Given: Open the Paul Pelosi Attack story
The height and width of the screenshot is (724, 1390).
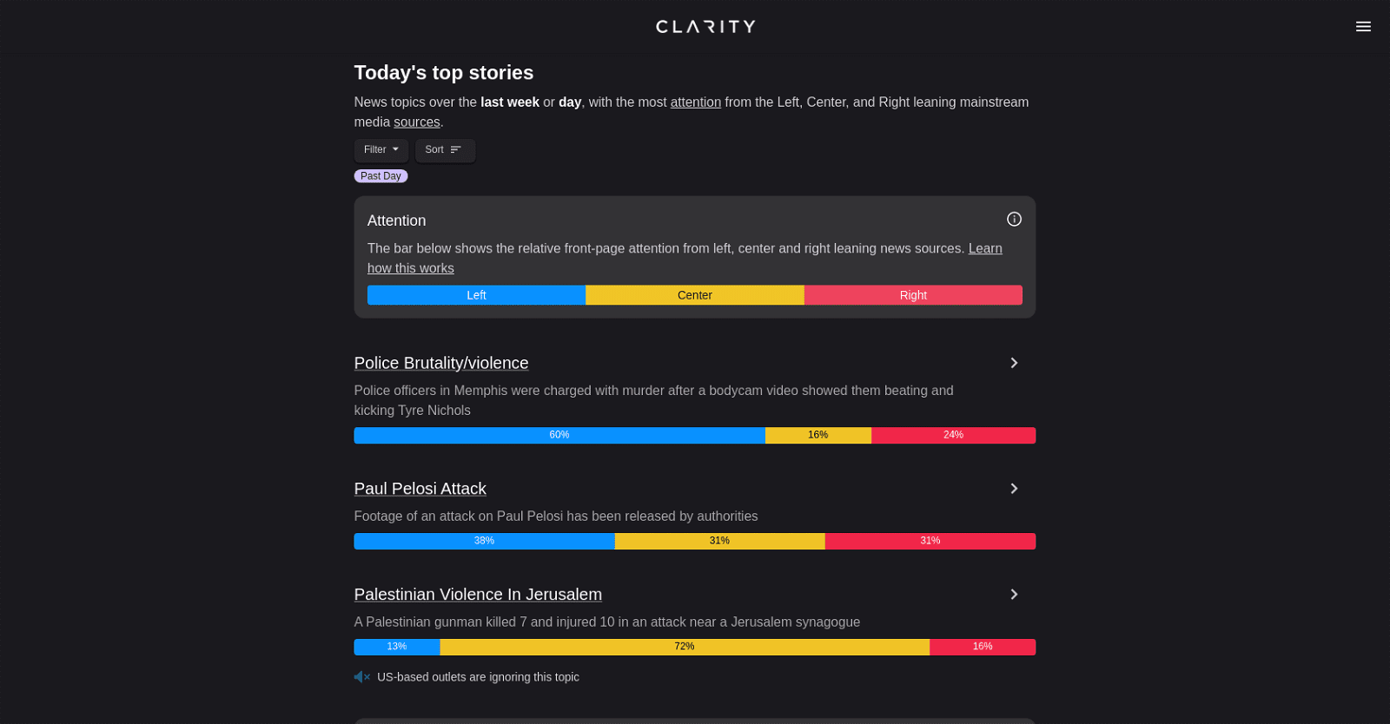Looking at the screenshot, I should point(420,489).
